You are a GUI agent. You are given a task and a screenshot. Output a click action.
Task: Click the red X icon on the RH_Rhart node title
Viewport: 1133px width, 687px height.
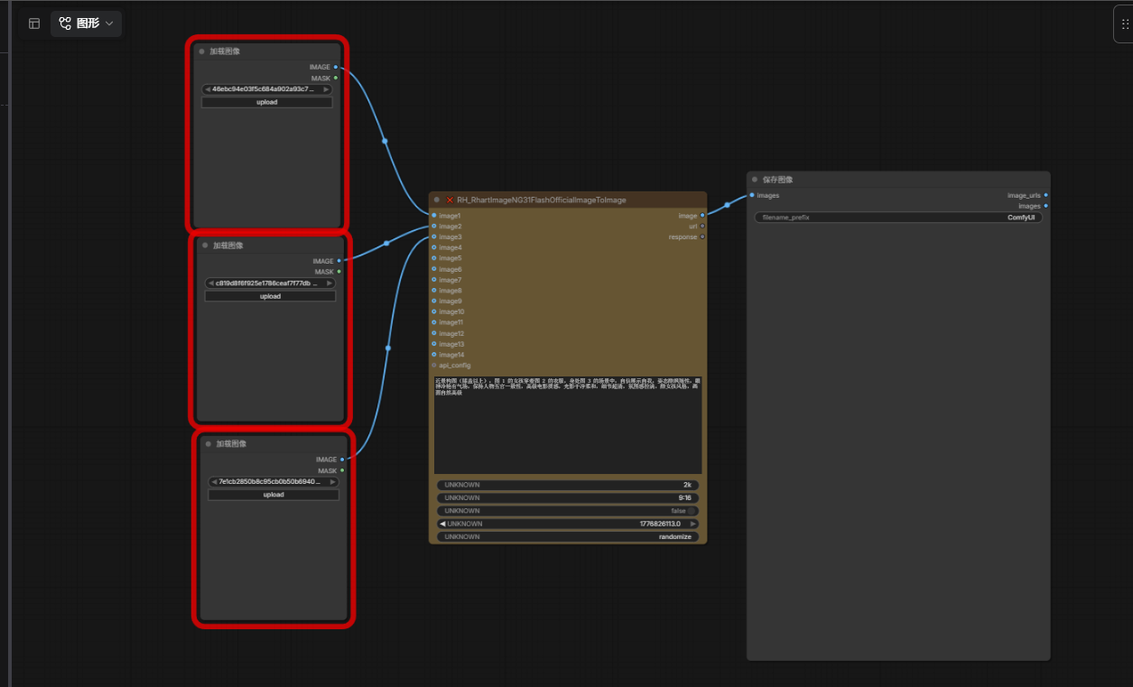pos(450,200)
